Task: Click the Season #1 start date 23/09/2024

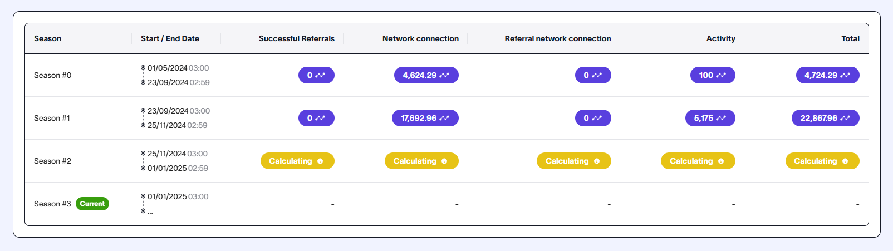Action: (x=168, y=111)
